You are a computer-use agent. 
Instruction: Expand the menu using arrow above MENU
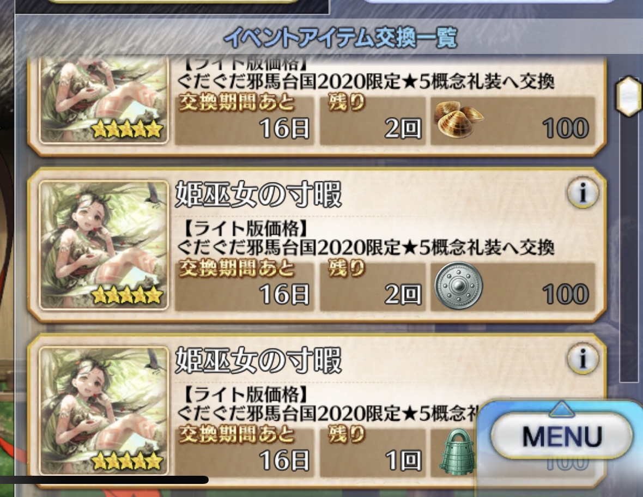click(x=561, y=408)
